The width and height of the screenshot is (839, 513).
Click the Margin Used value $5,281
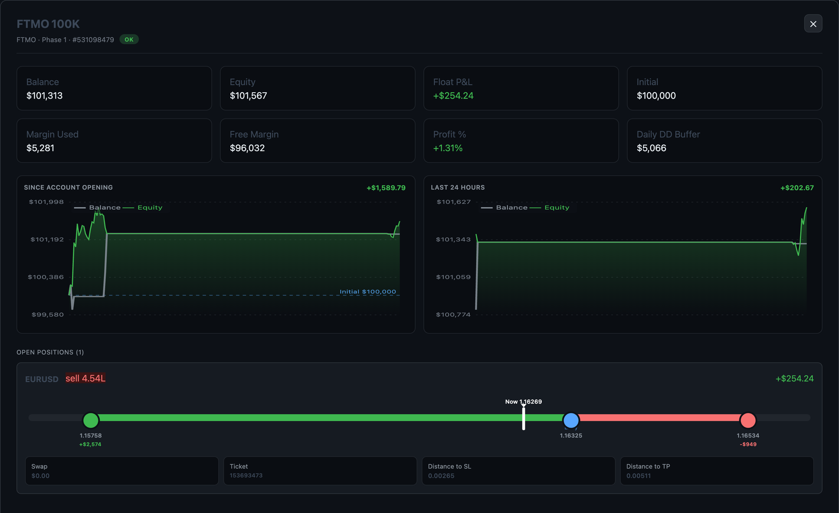pos(40,148)
